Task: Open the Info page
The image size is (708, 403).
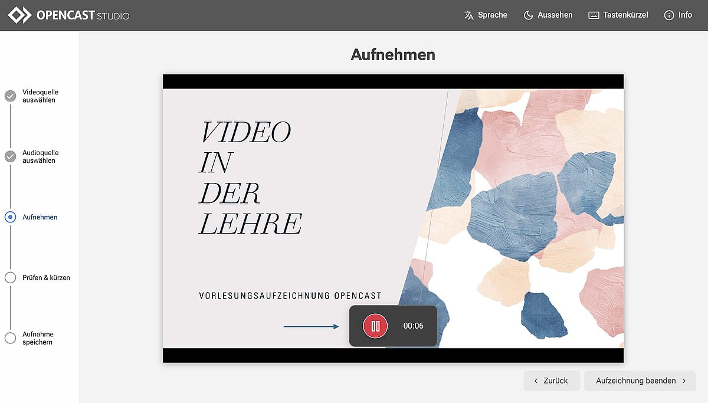Action: [x=678, y=15]
